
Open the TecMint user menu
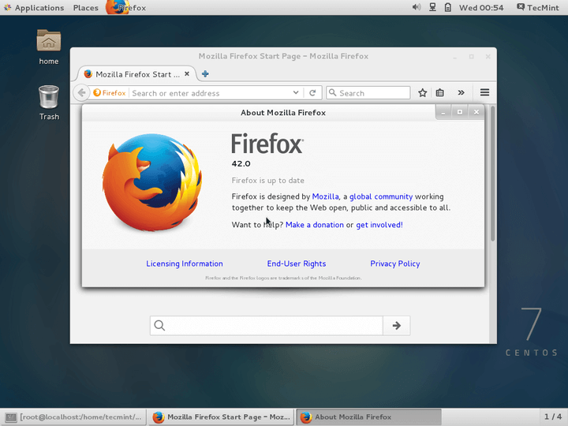(x=537, y=8)
